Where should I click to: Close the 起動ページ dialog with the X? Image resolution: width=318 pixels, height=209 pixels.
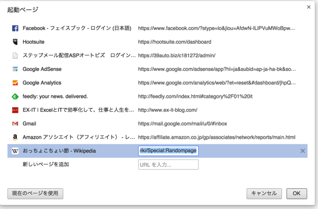click(x=309, y=7)
